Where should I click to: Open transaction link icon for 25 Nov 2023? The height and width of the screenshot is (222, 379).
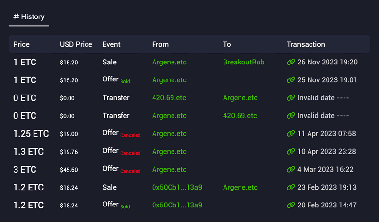point(291,80)
